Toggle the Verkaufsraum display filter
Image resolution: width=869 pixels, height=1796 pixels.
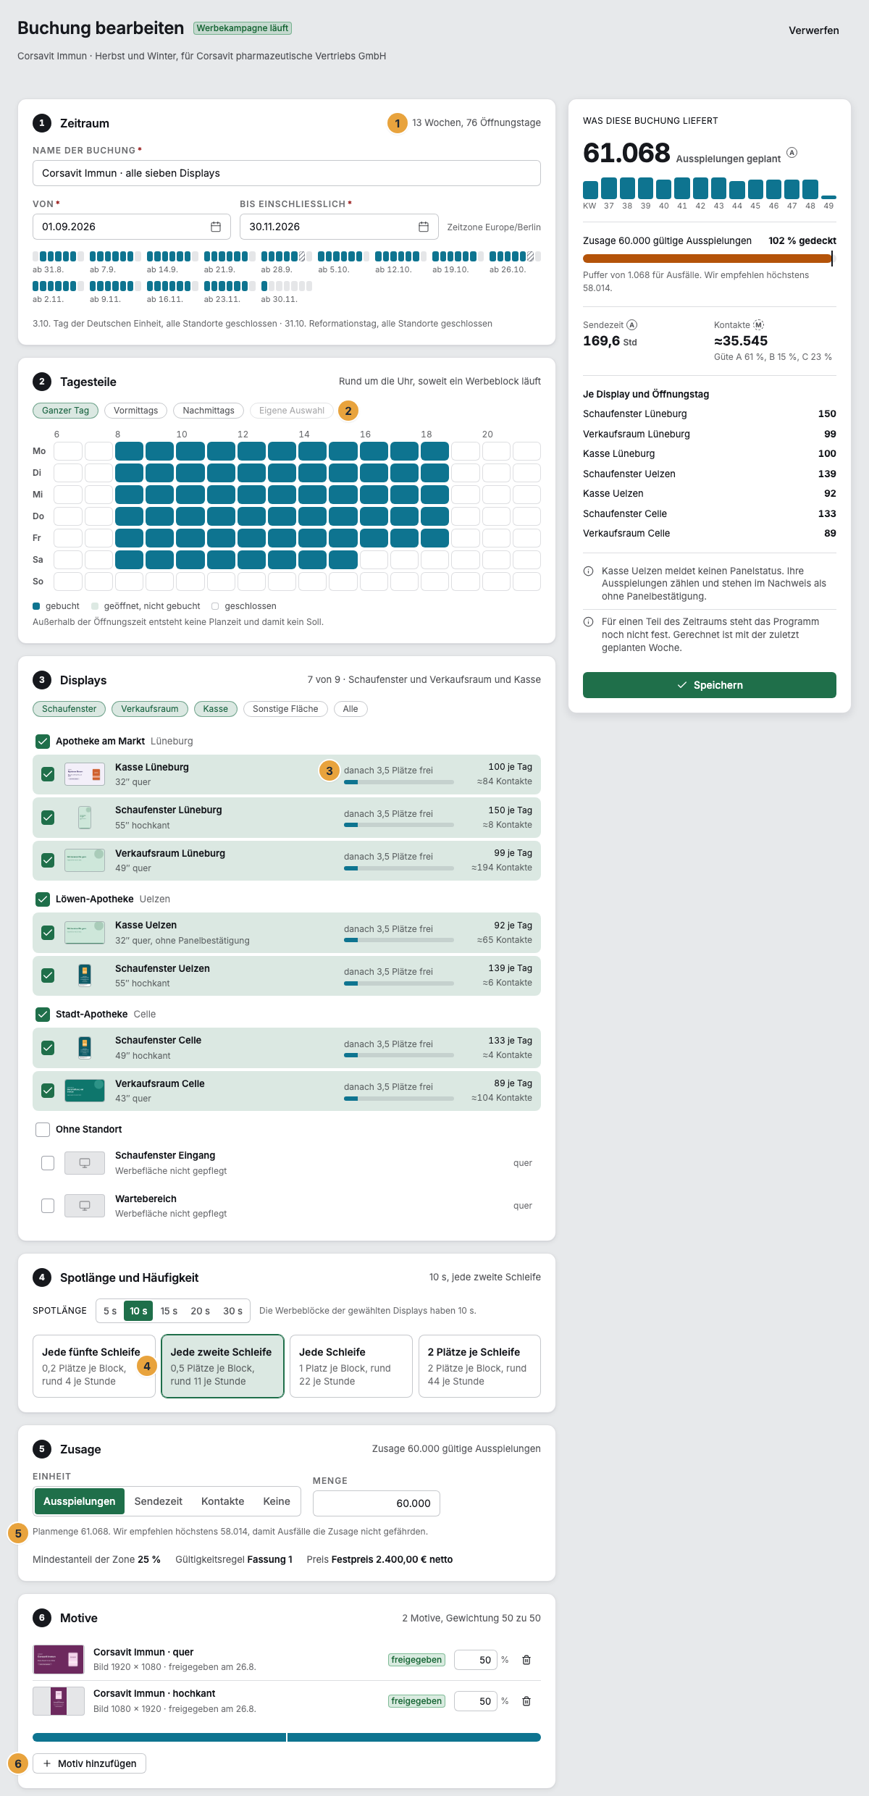(150, 709)
